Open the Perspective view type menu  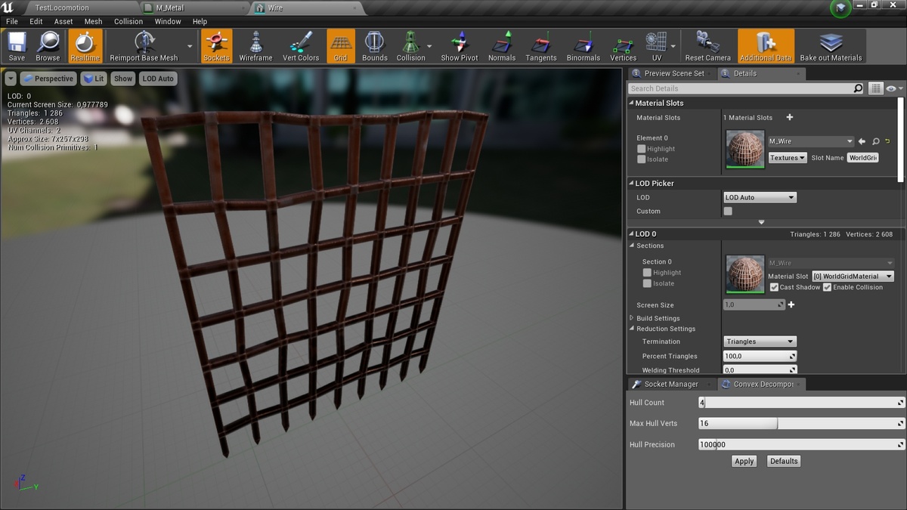point(48,79)
